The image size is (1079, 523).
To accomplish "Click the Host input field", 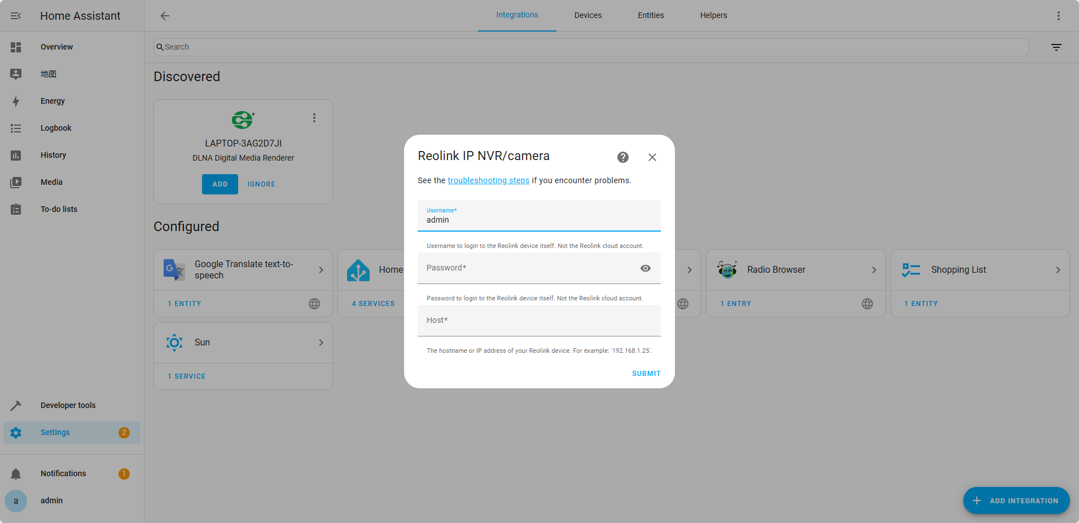I will point(539,321).
